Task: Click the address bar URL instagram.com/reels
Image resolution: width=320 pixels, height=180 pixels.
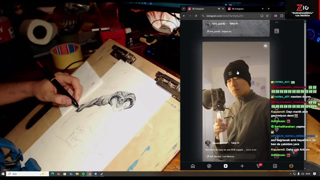Action: click(x=225, y=16)
